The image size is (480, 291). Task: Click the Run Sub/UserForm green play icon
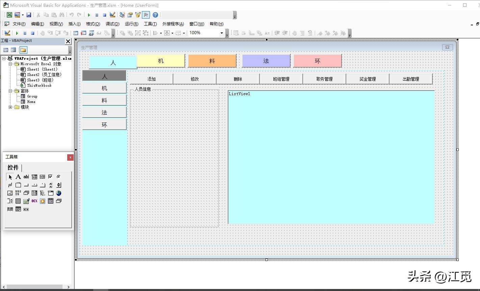pyautogui.click(x=89, y=15)
